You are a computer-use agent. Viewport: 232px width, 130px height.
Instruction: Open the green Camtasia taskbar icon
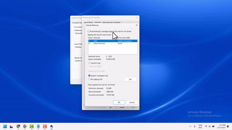click(32, 126)
